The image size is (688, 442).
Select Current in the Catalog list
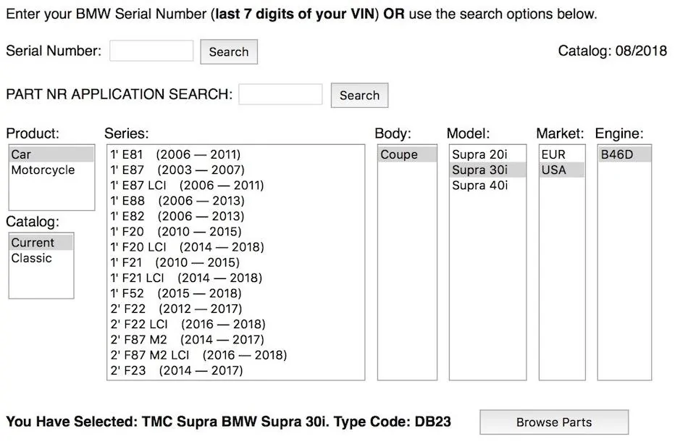pyautogui.click(x=41, y=243)
